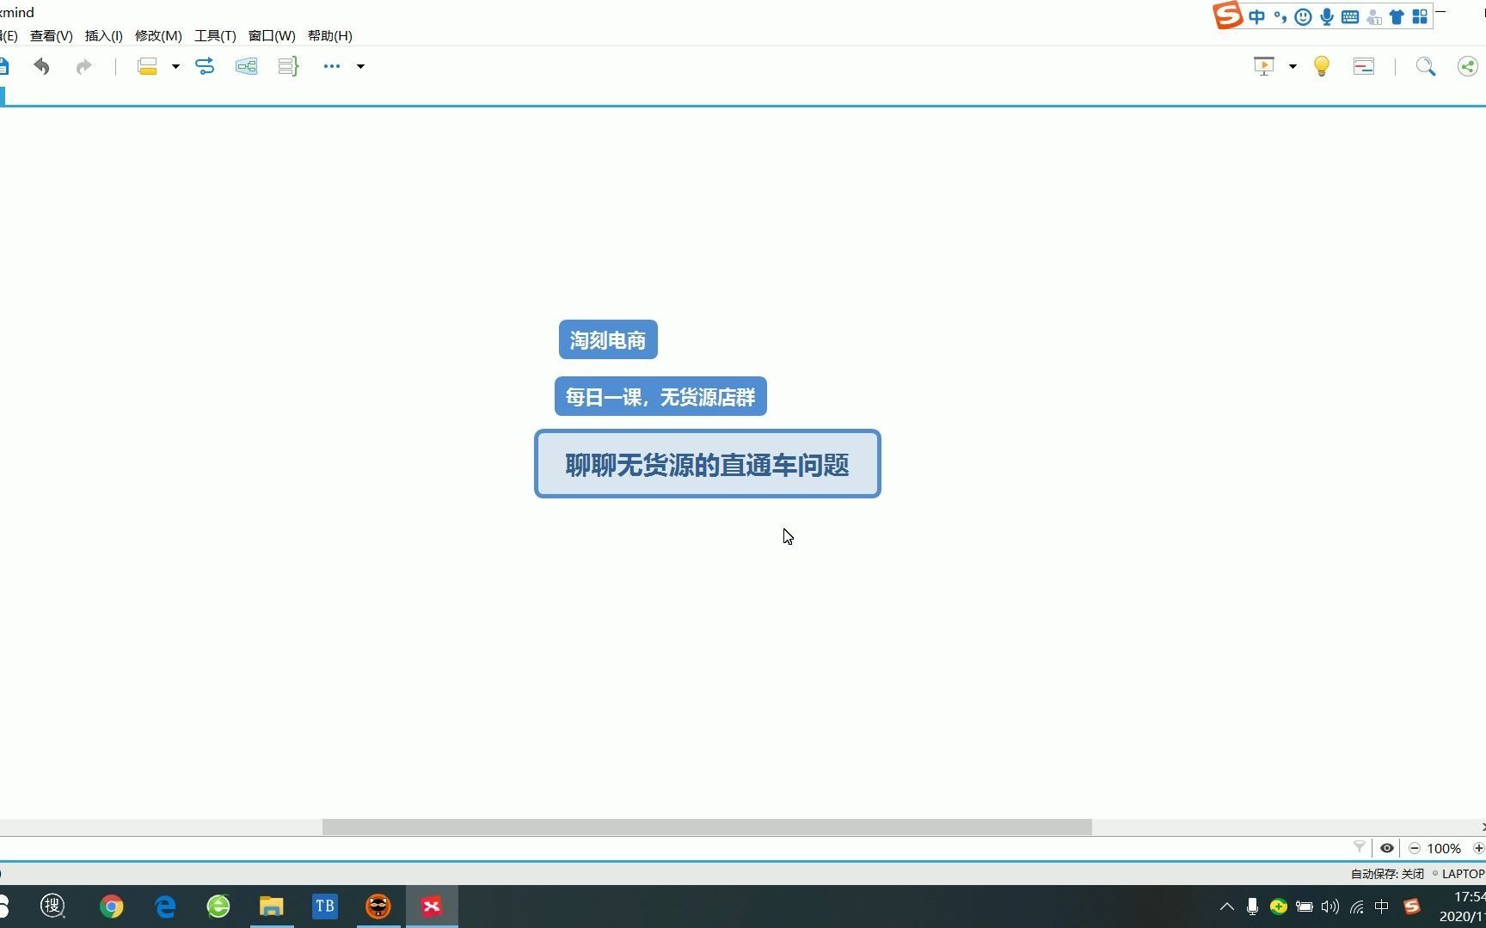Open the shirt skin icon on IME bar

[1397, 16]
